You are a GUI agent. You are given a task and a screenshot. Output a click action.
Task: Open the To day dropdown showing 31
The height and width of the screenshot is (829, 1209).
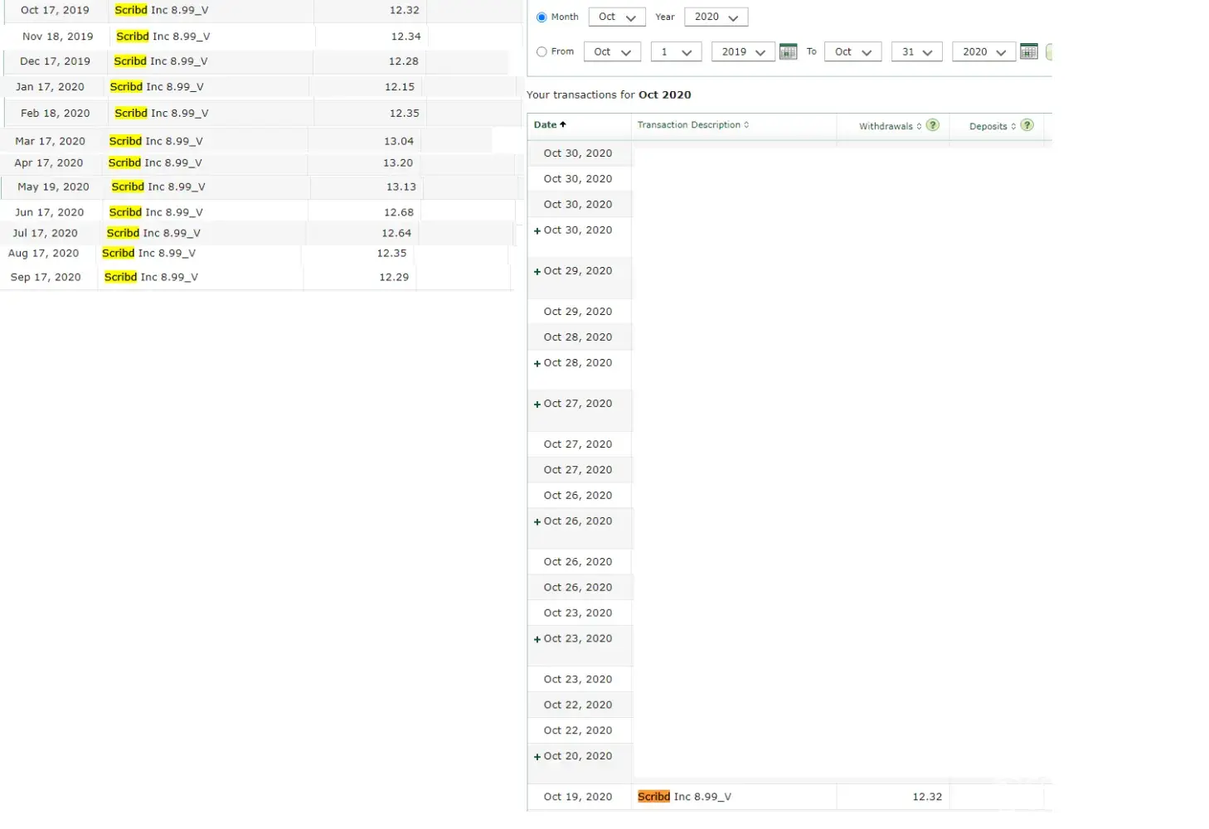click(916, 52)
